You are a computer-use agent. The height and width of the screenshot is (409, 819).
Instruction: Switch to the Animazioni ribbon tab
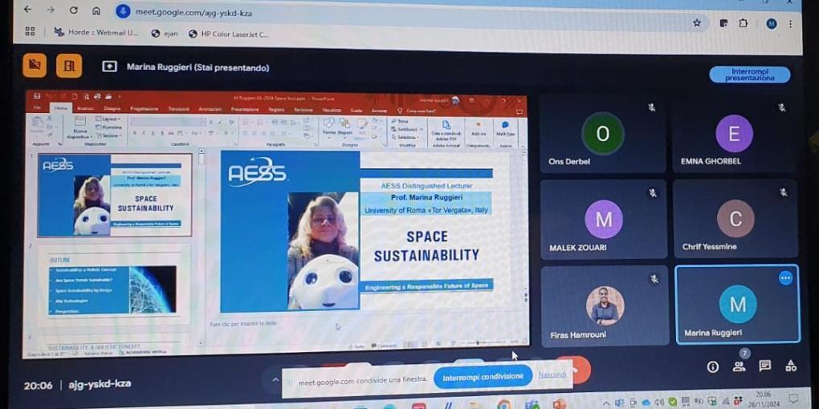210,109
